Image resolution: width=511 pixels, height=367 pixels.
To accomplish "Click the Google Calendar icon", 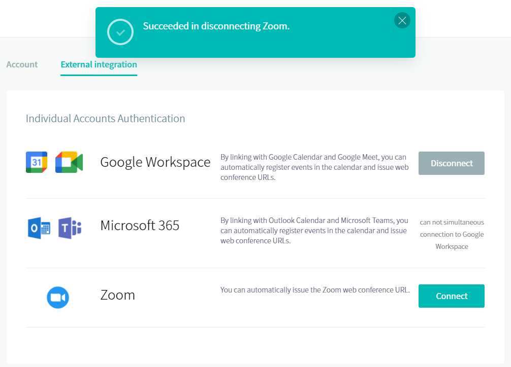I will tap(37, 162).
